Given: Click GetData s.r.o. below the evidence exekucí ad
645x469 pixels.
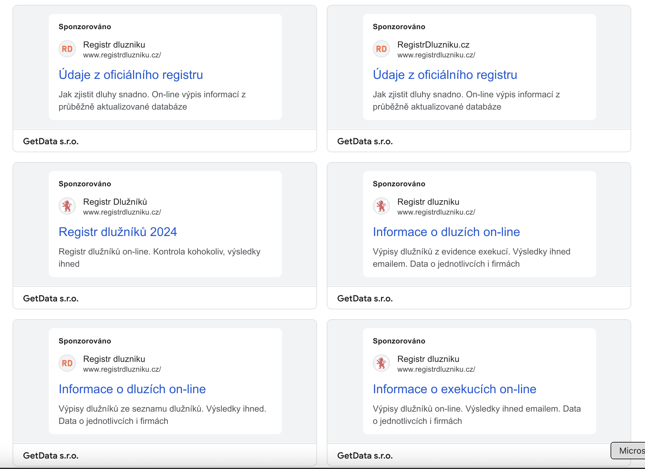Looking at the screenshot, I should pyautogui.click(x=365, y=298).
